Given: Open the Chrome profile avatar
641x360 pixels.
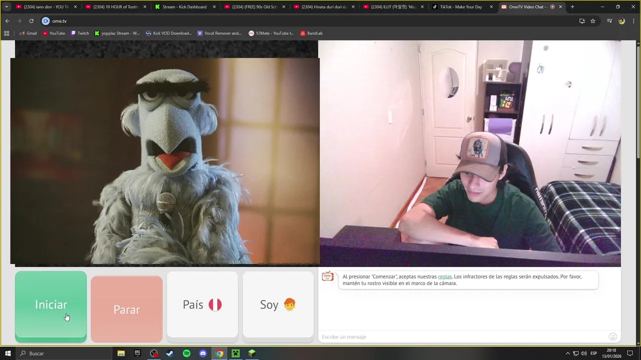Looking at the screenshot, I should pos(621,21).
